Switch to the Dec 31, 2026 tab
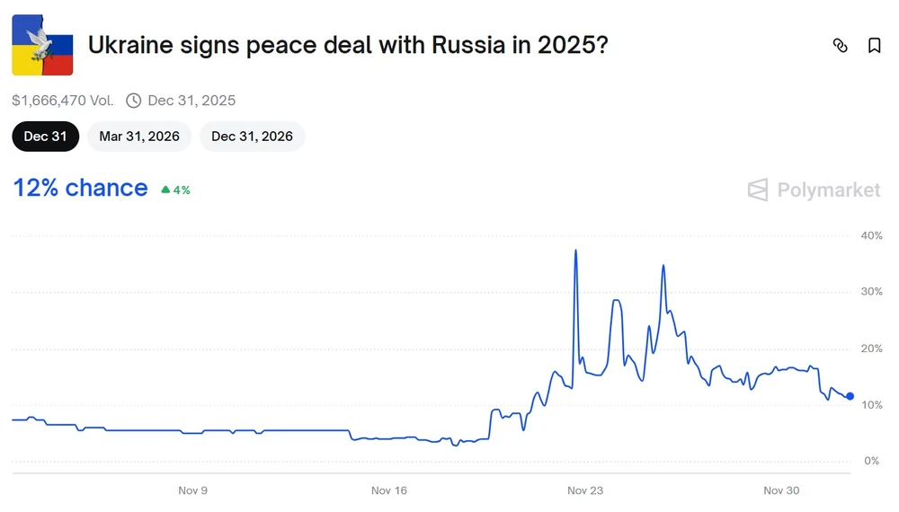This screenshot has width=899, height=512. tap(252, 137)
